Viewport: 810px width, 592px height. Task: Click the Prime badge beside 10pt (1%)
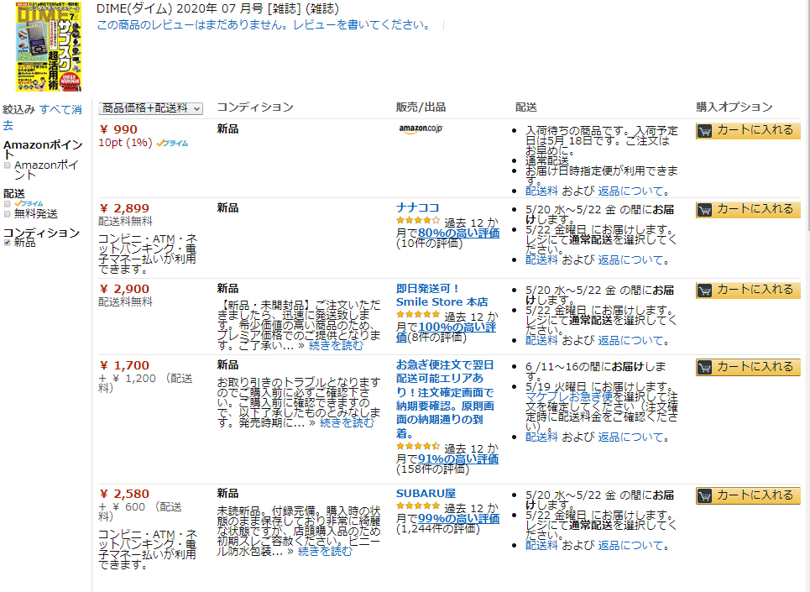172,143
